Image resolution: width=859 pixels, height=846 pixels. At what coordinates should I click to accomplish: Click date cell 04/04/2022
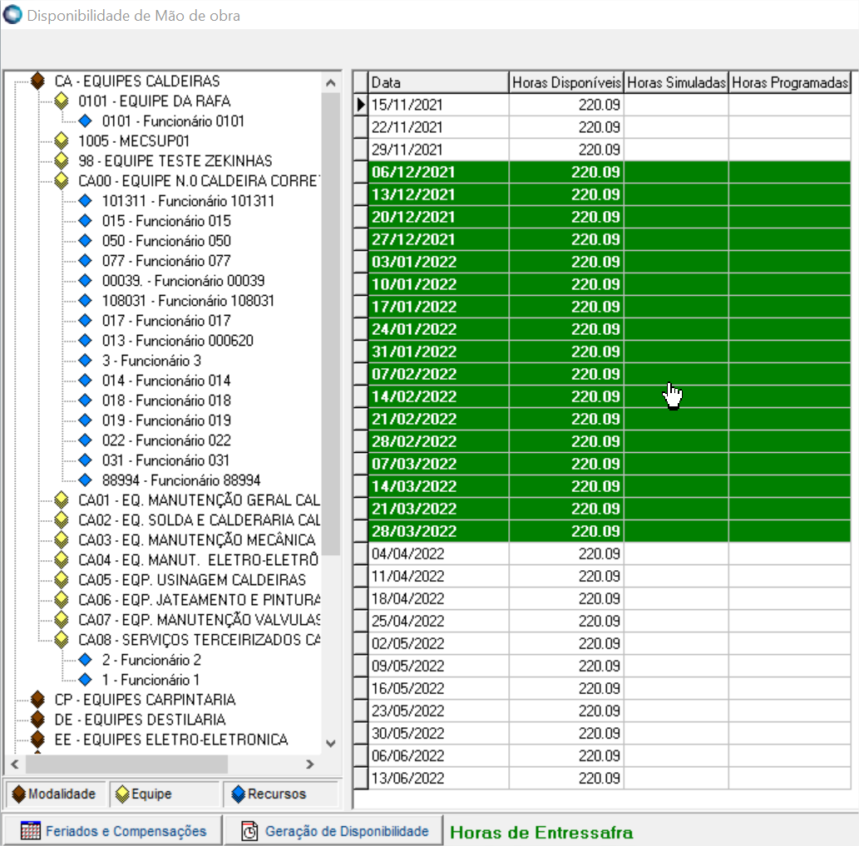(438, 553)
